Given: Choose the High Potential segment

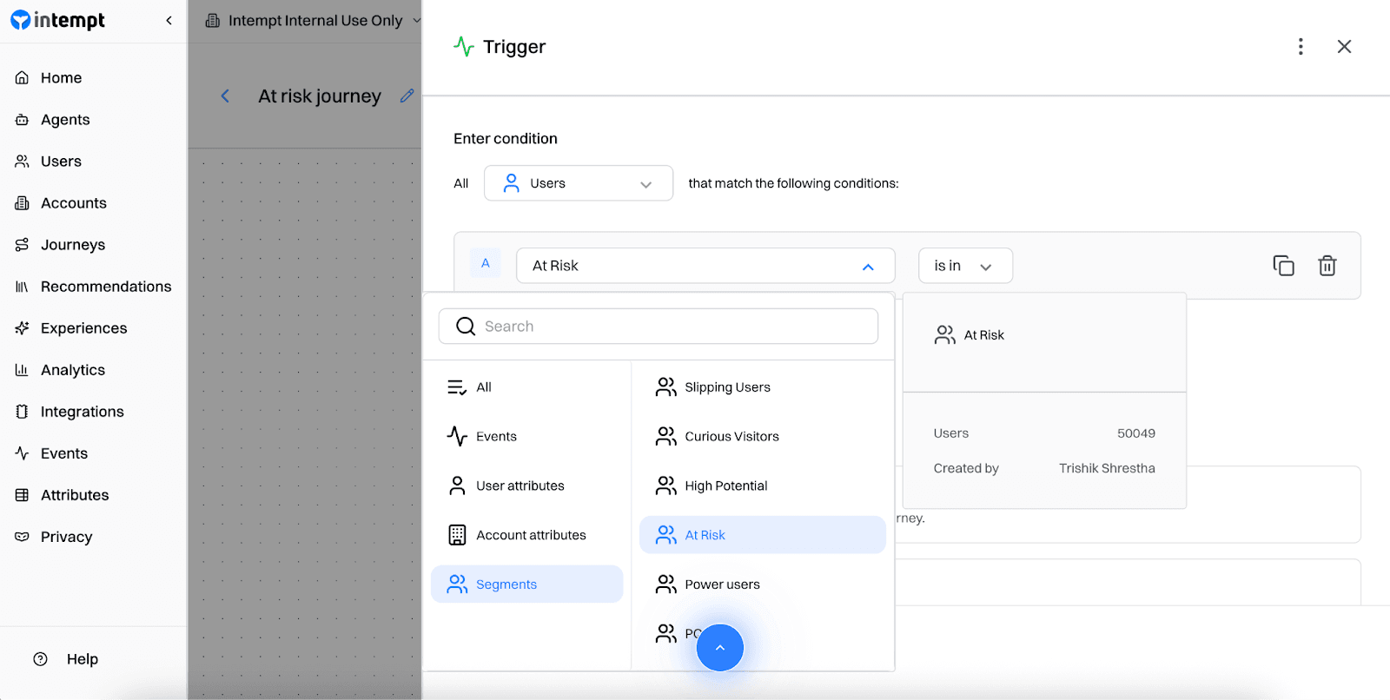Looking at the screenshot, I should (725, 486).
